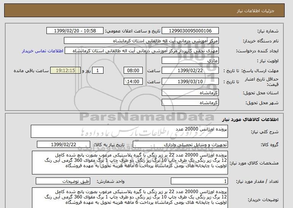
Task: Select the label تاریخ و ساعت اعلان عمومی
Action: pyautogui.click(x=133, y=31)
